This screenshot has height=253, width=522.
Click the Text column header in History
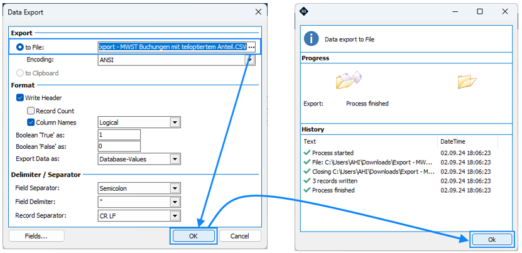(x=369, y=141)
